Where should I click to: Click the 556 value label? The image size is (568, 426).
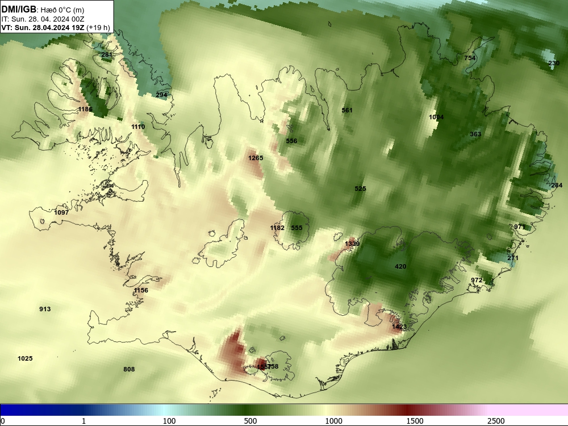point(291,141)
